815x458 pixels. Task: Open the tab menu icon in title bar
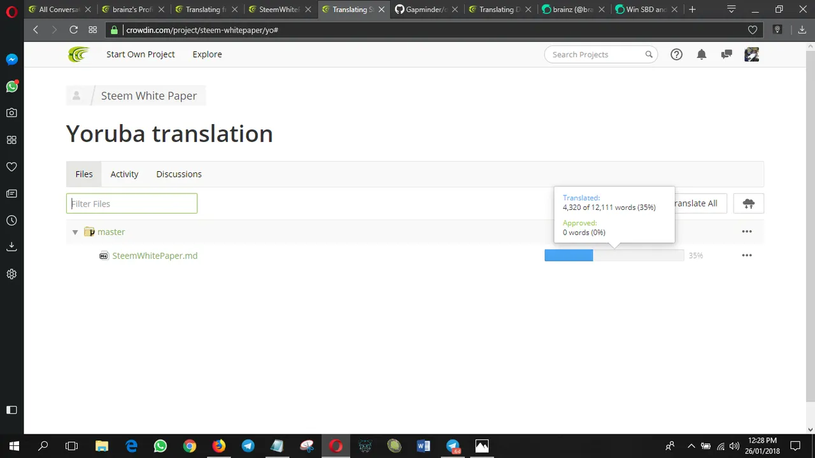(732, 10)
